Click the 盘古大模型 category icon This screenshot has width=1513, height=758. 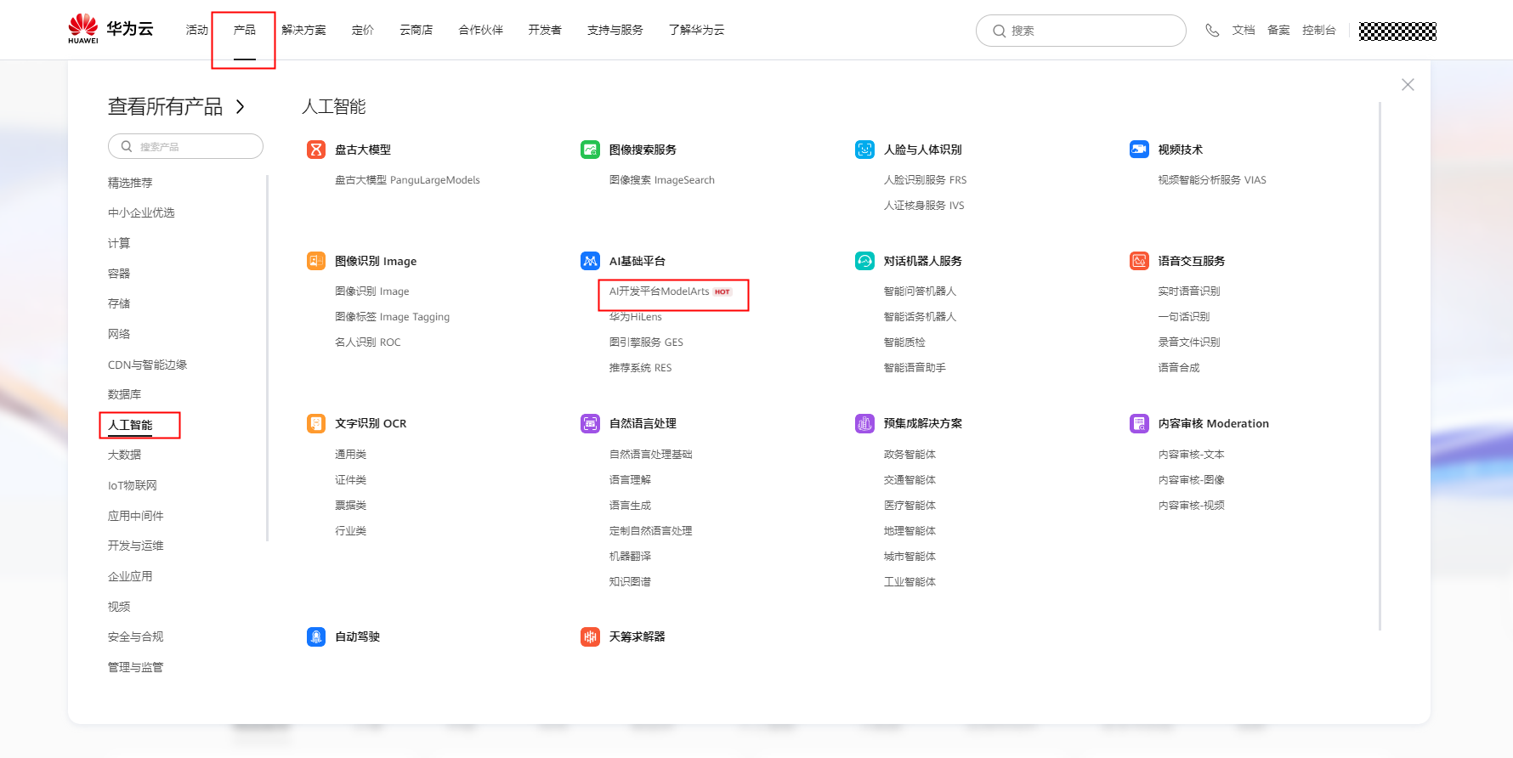(x=316, y=150)
